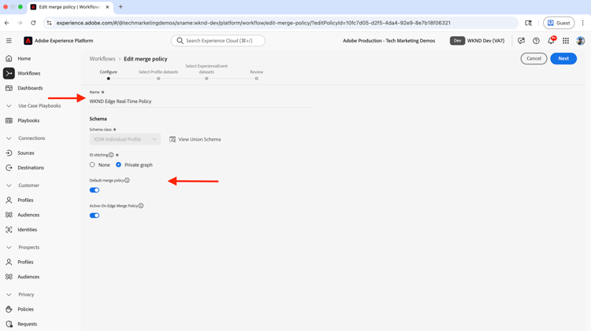Viewport: 591px width, 331px height.
Task: Open the Dashboards sidebar icon
Action: pyautogui.click(x=9, y=88)
